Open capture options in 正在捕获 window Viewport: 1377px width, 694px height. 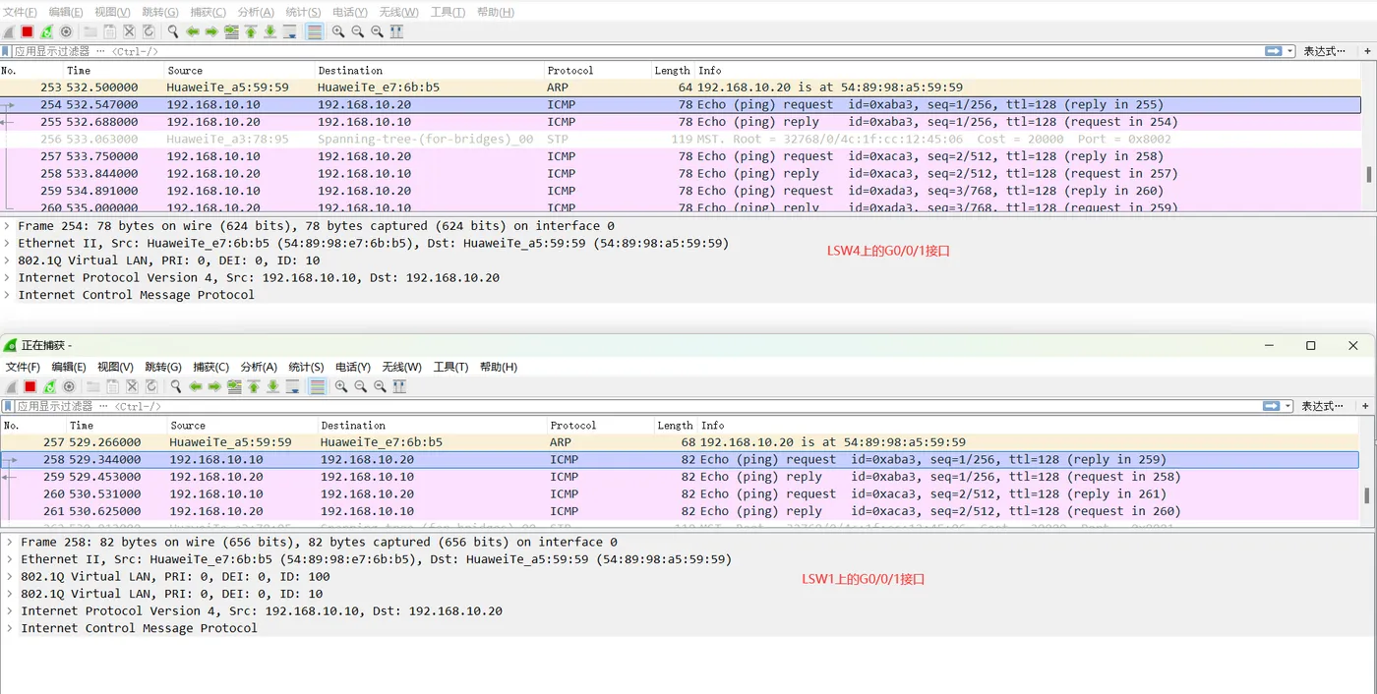[69, 386]
